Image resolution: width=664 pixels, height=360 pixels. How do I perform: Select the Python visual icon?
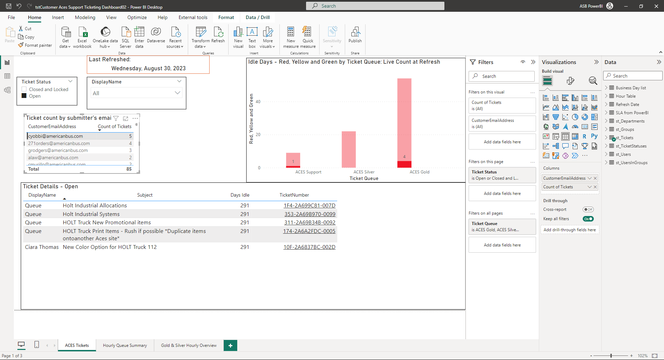pyautogui.click(x=594, y=136)
